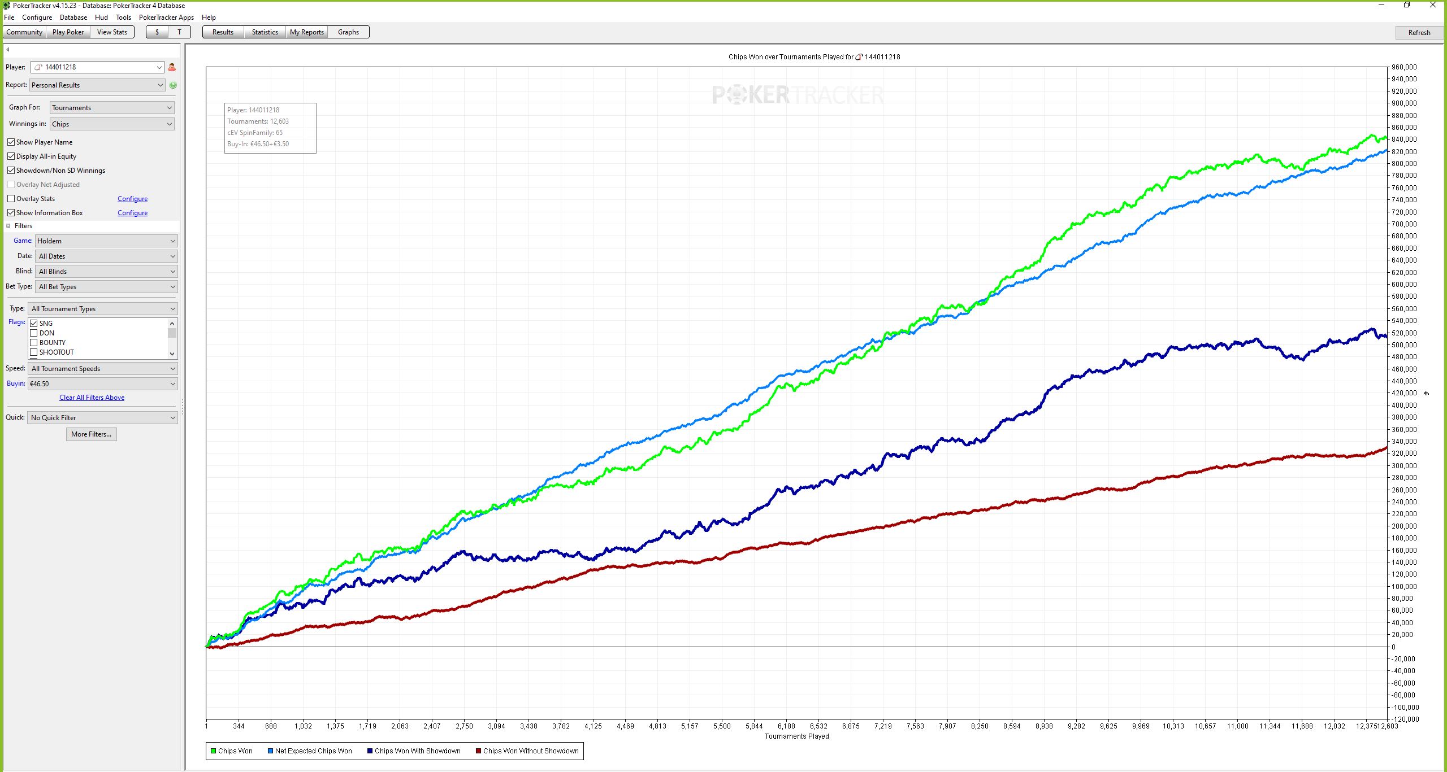This screenshot has height=772, width=1447.
Task: Check the BOUNTY flag
Action: 34,343
